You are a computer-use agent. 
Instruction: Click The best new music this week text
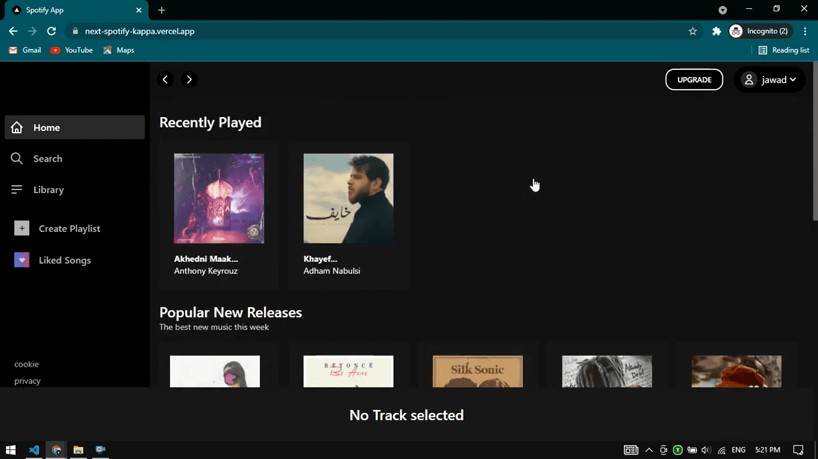tap(214, 327)
